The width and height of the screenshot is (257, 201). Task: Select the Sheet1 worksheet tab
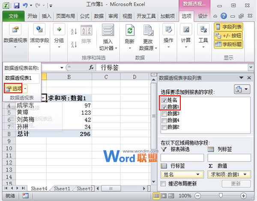(x=62, y=189)
